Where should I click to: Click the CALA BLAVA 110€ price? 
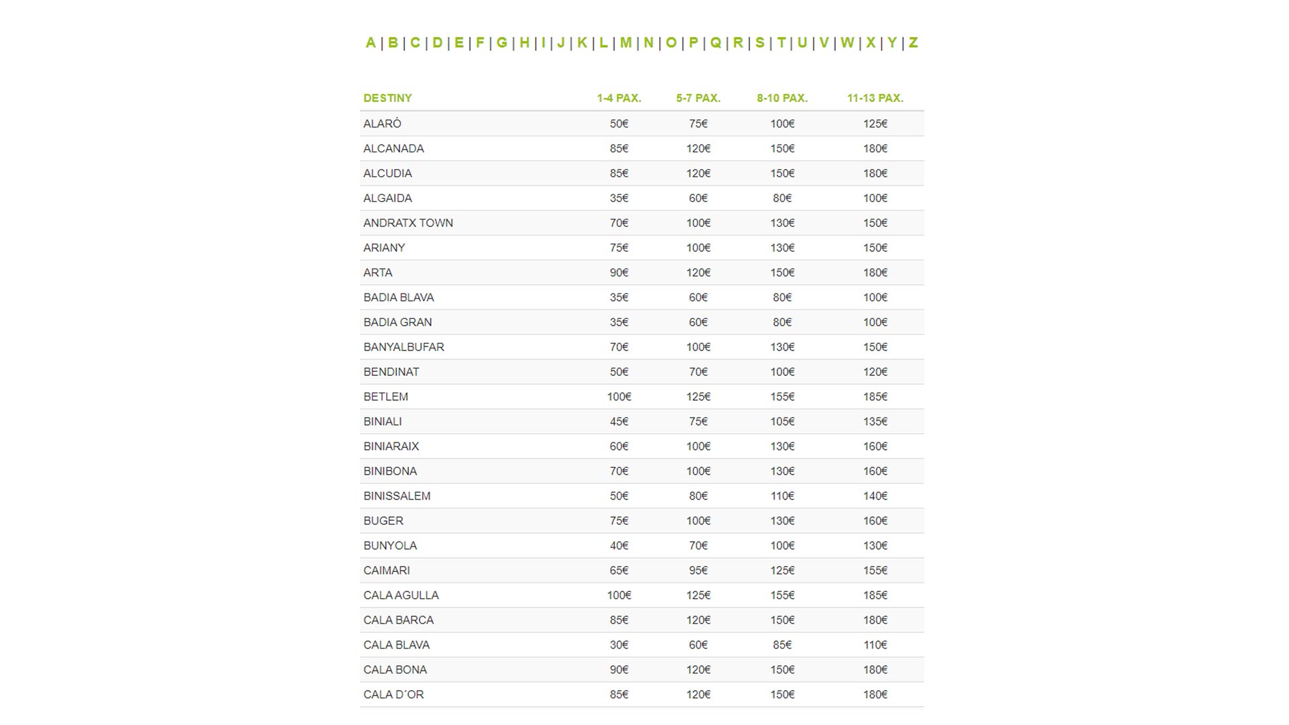point(875,645)
